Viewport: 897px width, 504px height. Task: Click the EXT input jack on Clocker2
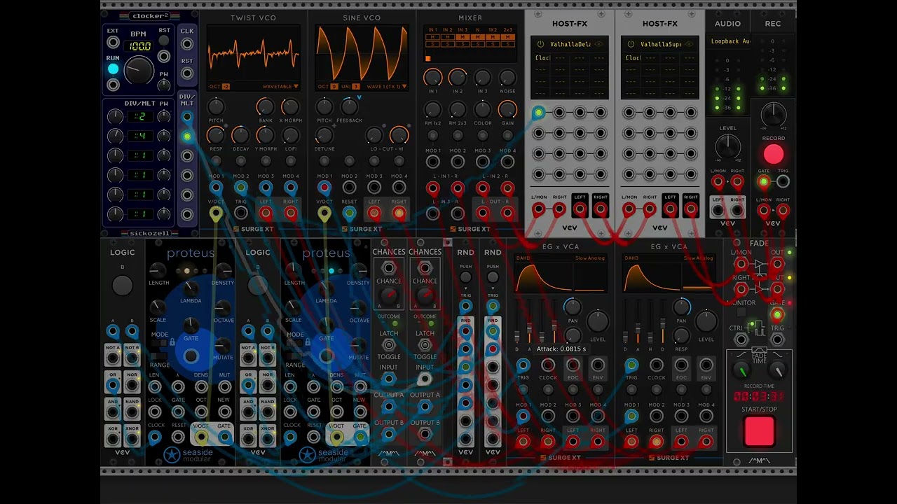coord(113,43)
